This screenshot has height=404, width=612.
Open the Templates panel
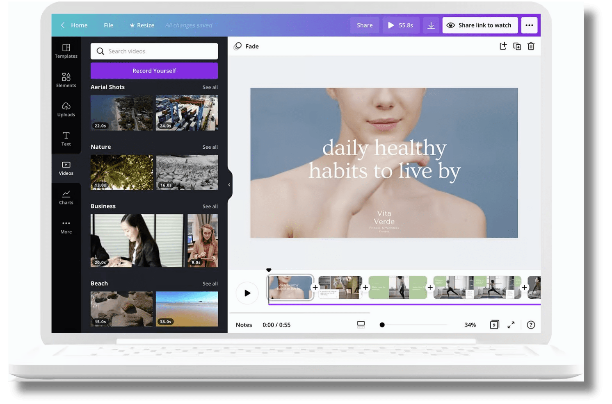(66, 51)
